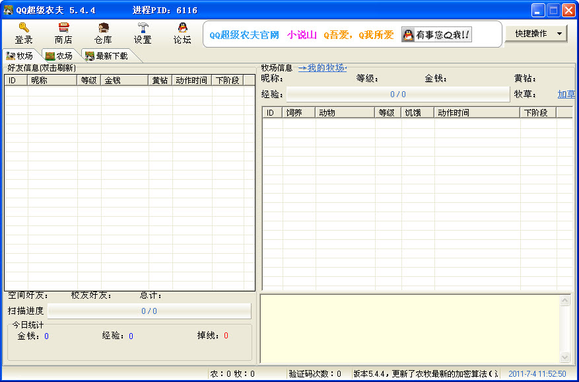
Task: Click the 我的牧场 link
Action: click(x=322, y=67)
